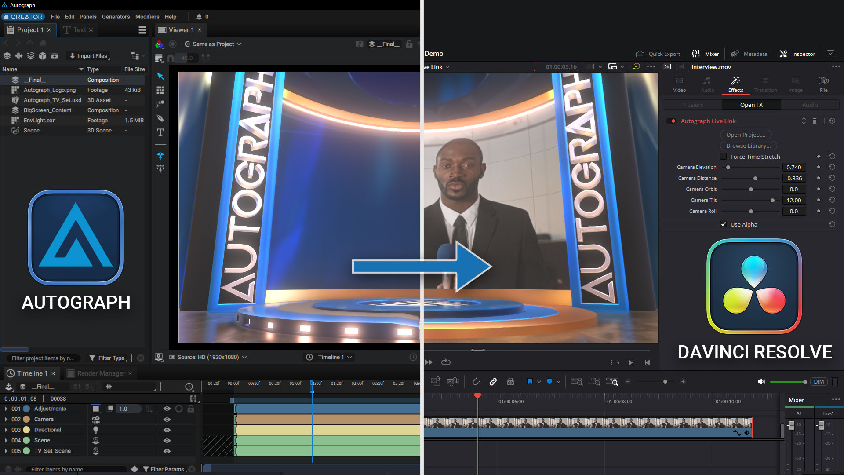Open the Same as Project dropdown

point(213,44)
